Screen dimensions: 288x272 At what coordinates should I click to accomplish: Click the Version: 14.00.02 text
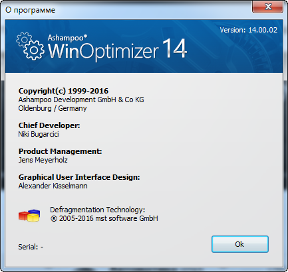point(249,30)
